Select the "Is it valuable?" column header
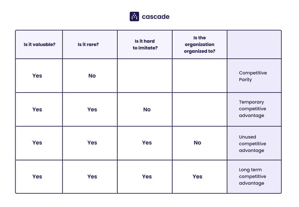 39,44
